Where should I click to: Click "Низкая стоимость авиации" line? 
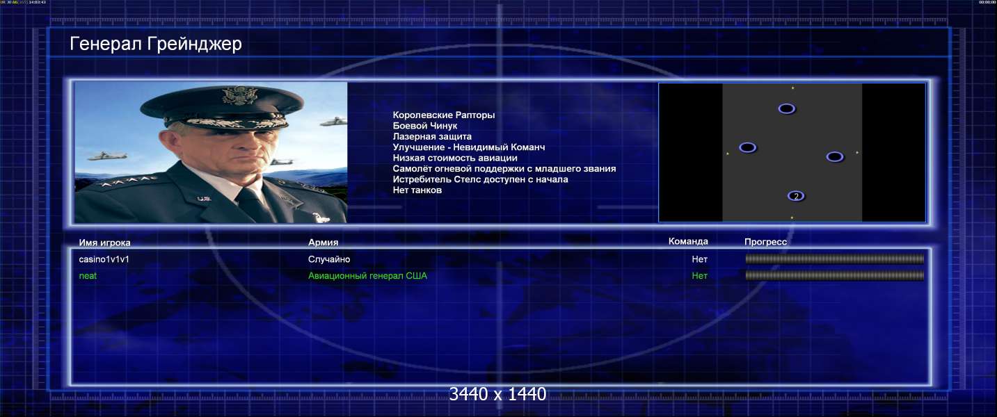(x=455, y=158)
